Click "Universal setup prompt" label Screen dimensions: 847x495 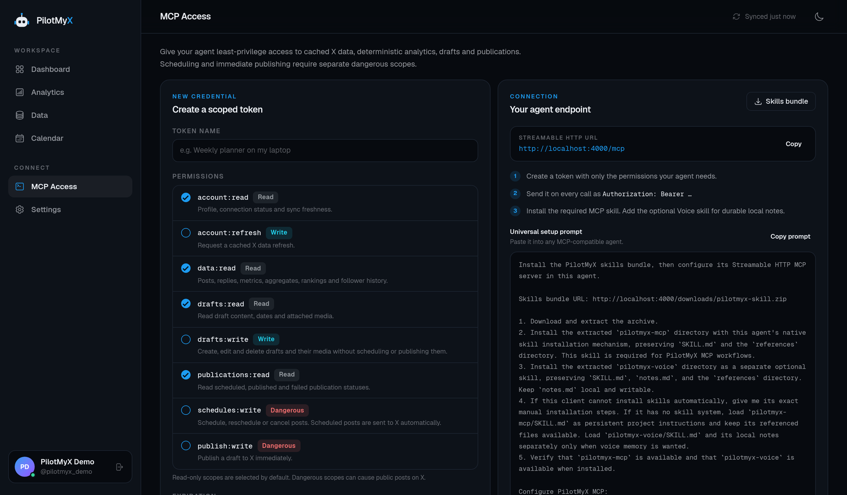tap(546, 232)
